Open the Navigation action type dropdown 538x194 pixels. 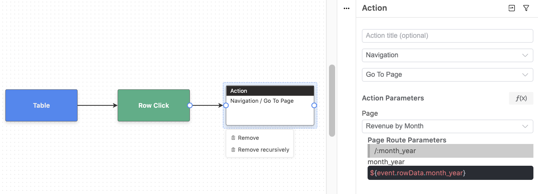click(447, 55)
